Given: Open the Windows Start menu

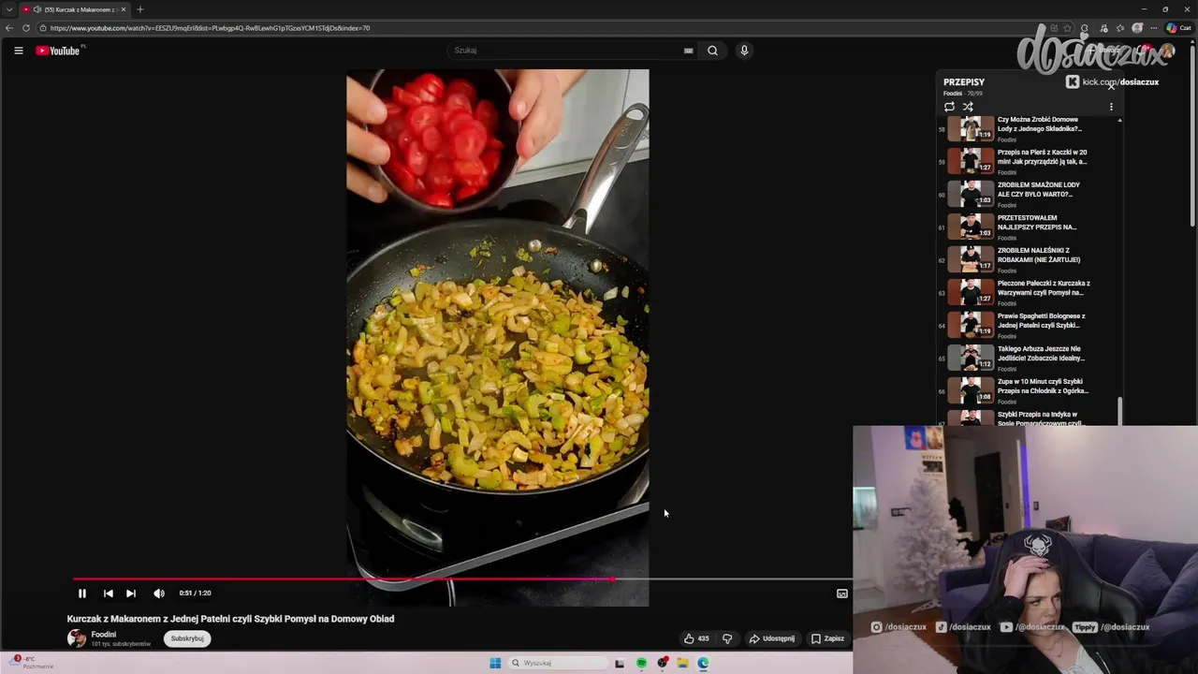Looking at the screenshot, I should (x=495, y=663).
